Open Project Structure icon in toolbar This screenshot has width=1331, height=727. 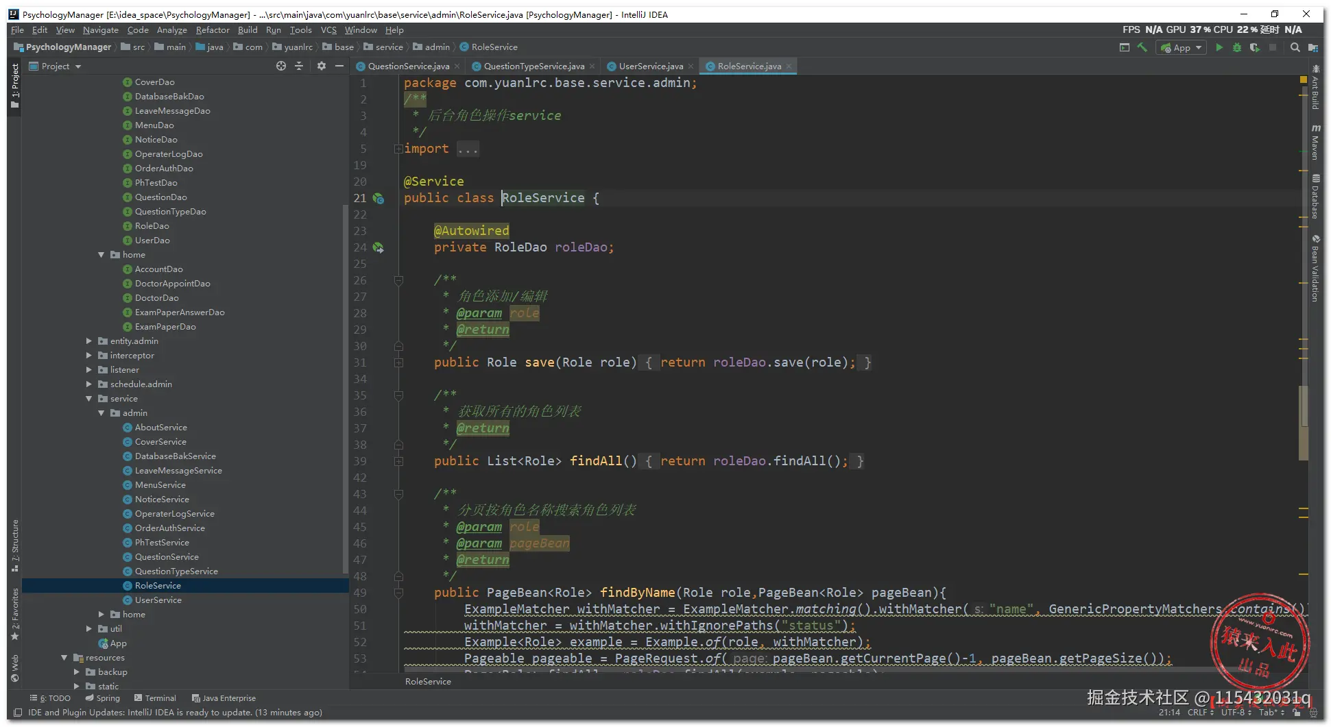tap(1312, 47)
